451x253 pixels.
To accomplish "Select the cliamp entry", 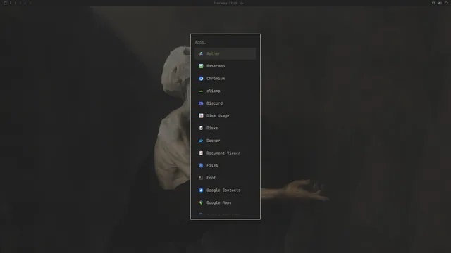I will pyautogui.click(x=225, y=91).
